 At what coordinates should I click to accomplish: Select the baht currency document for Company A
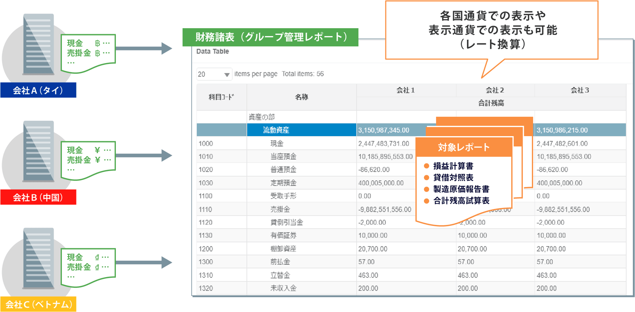pos(88,53)
